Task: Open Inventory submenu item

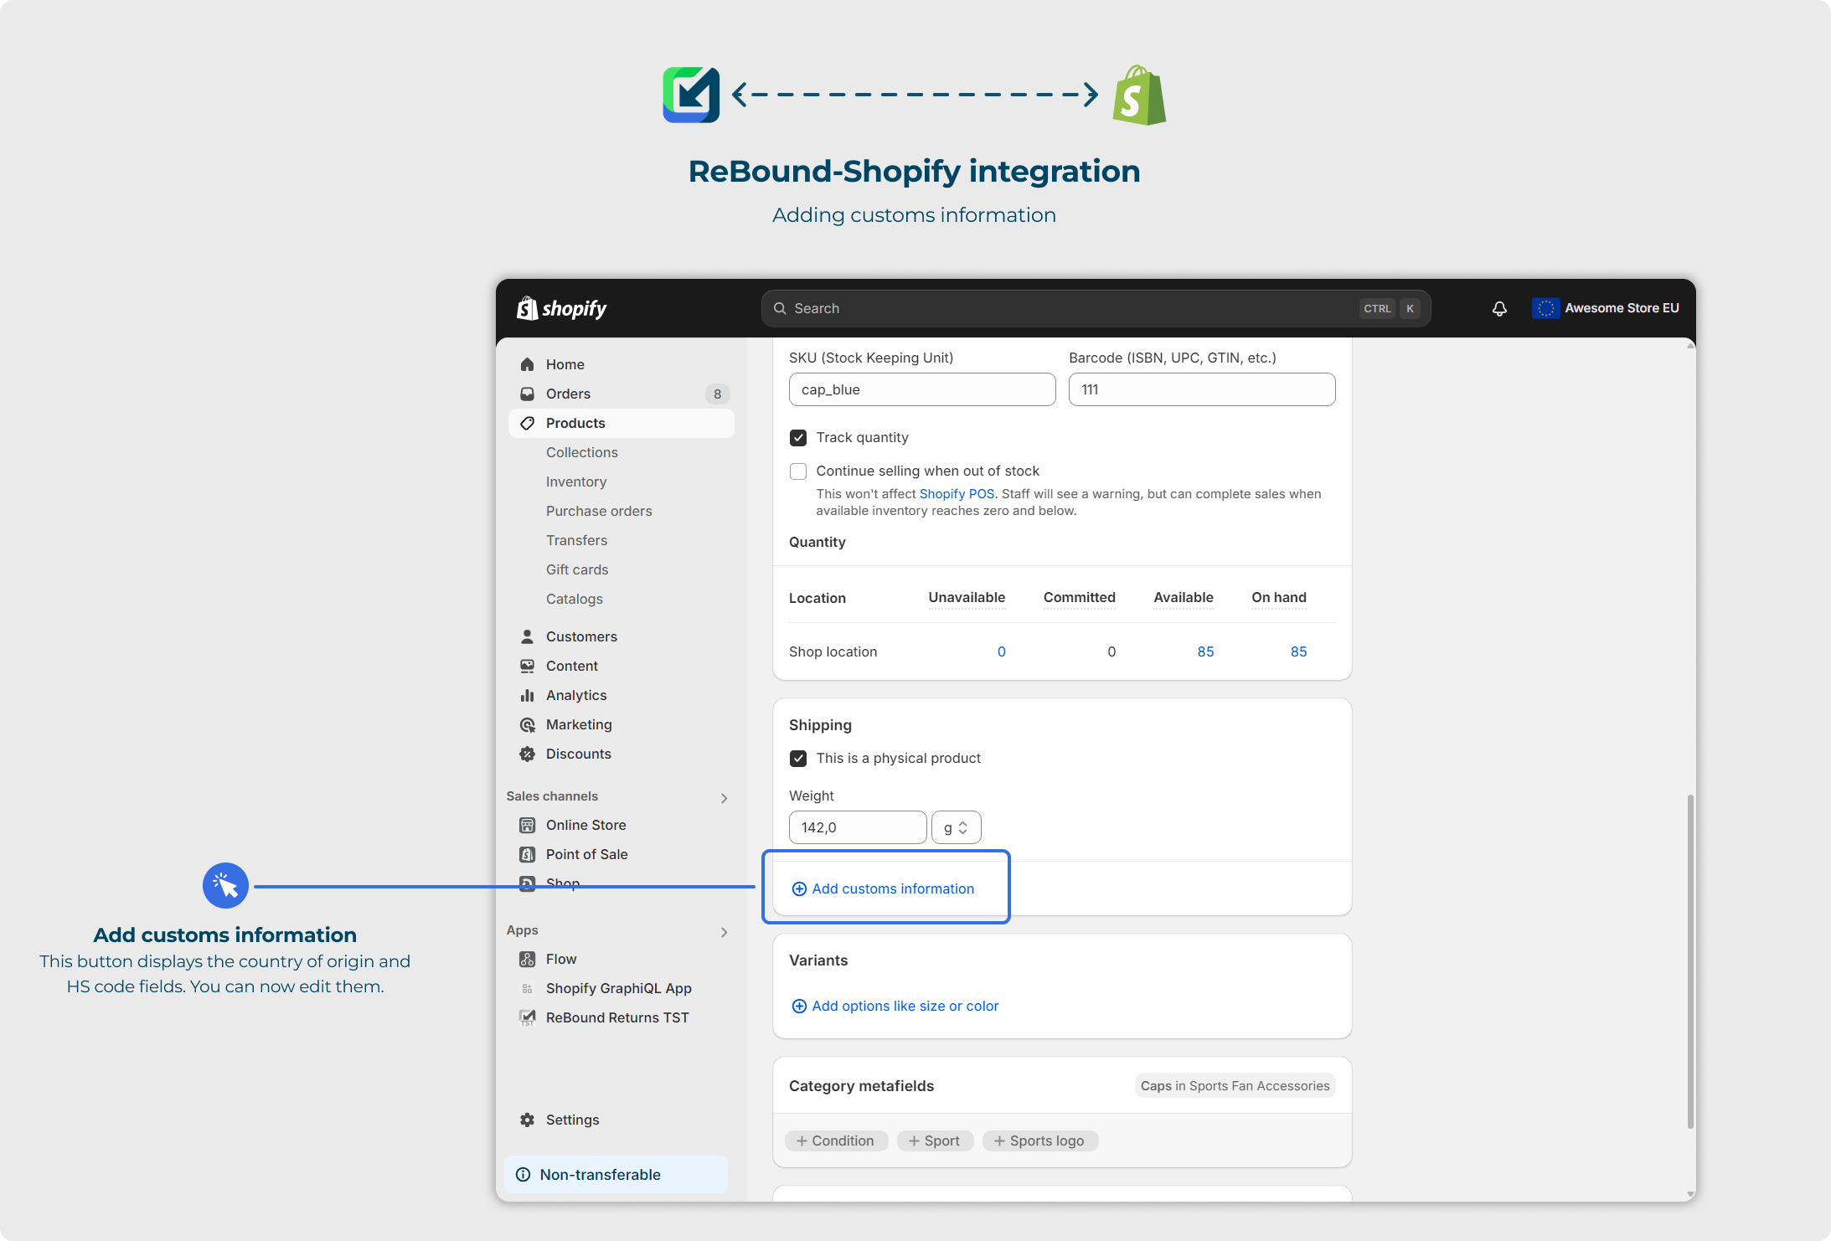Action: (x=576, y=481)
